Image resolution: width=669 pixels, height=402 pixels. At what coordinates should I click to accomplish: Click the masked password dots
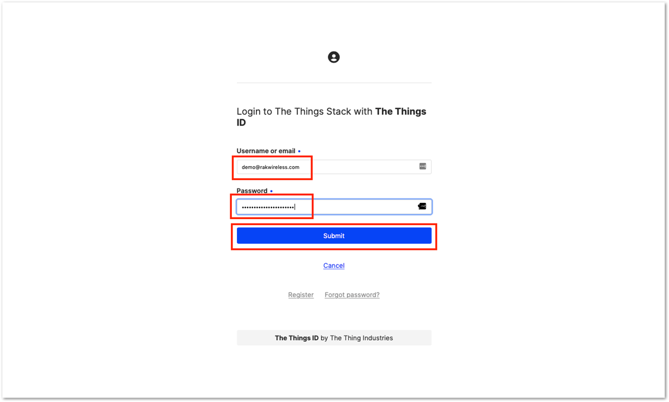click(x=268, y=207)
